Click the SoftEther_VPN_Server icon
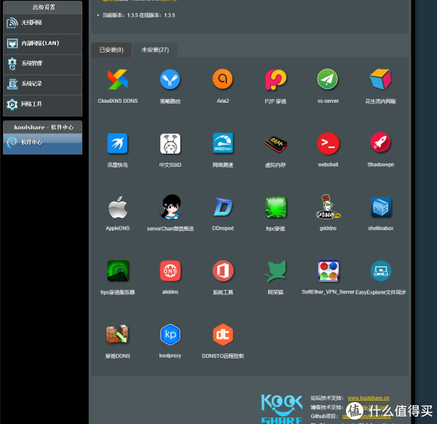Viewport: 437px width, 424px height. pyautogui.click(x=328, y=271)
